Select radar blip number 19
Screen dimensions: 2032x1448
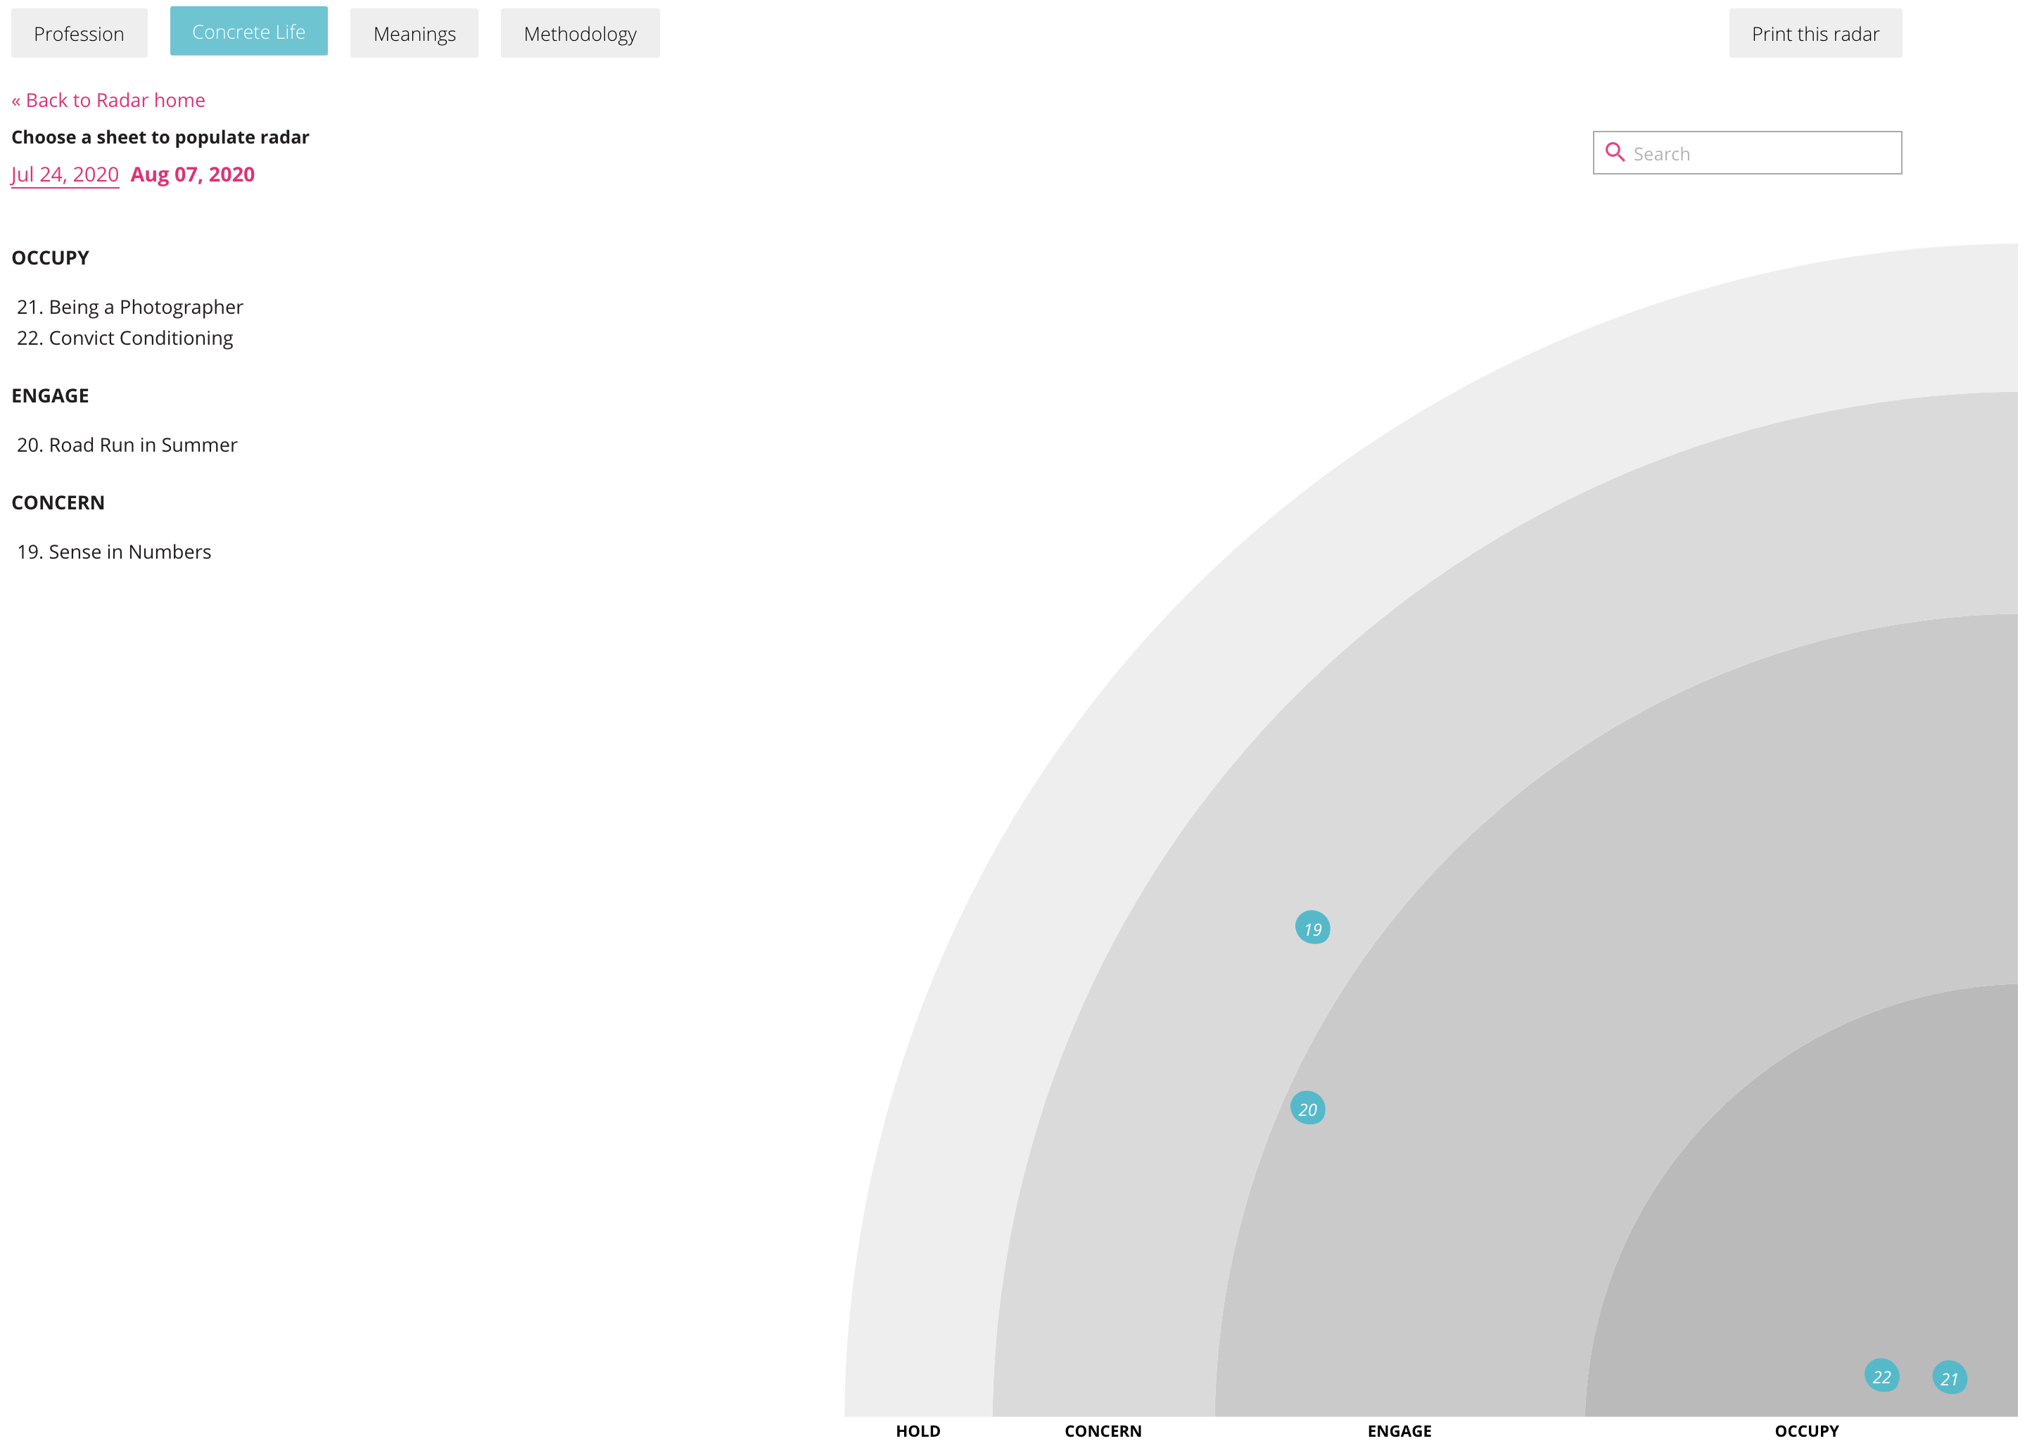point(1312,928)
